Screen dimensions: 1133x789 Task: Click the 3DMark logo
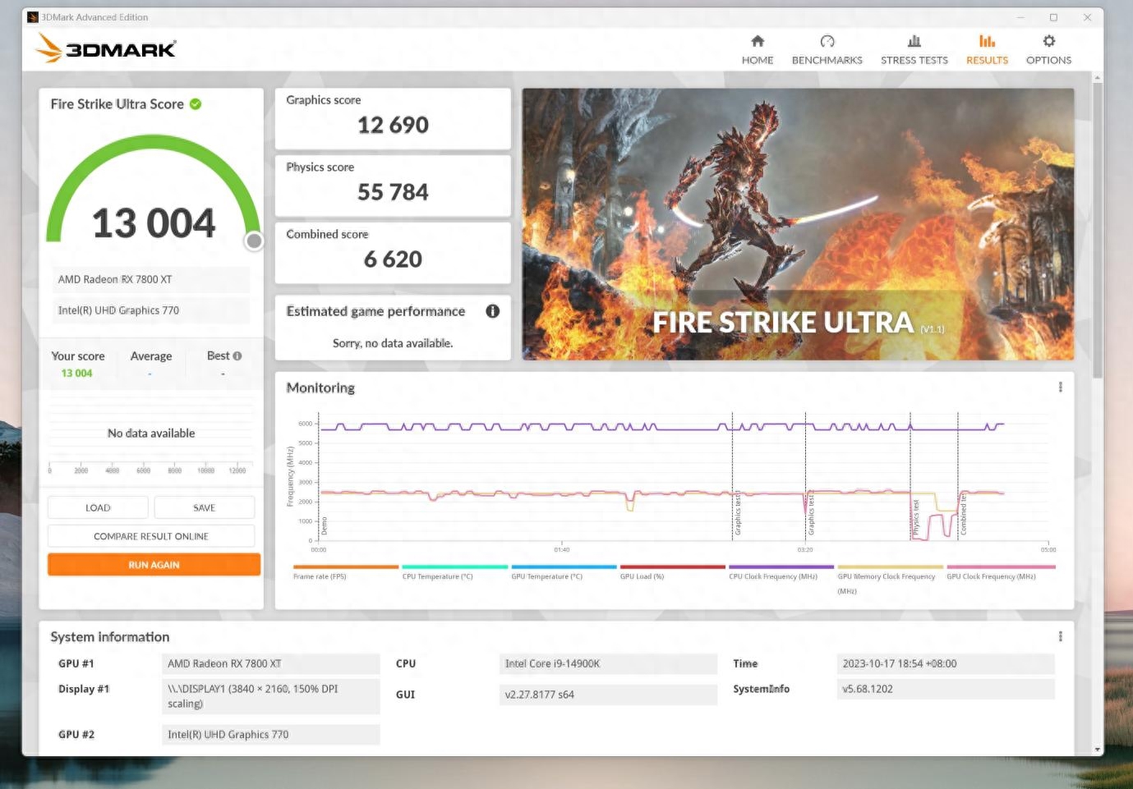click(105, 48)
